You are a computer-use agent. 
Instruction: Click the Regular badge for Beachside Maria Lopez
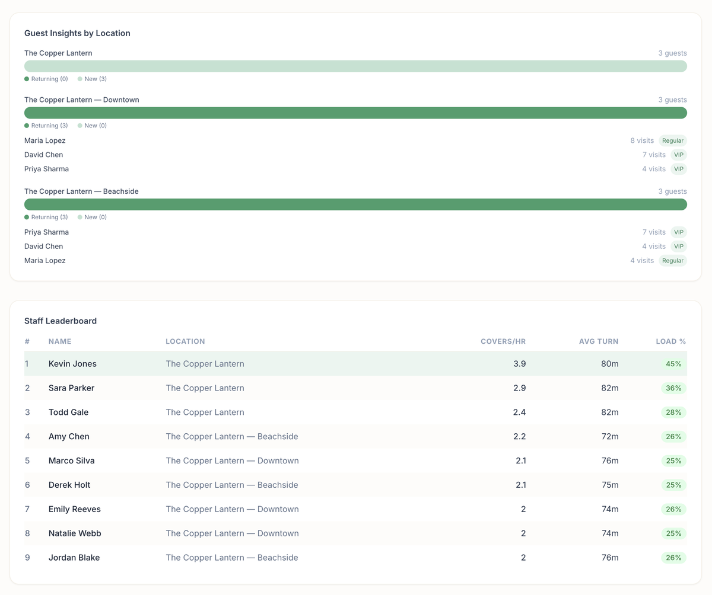673,261
